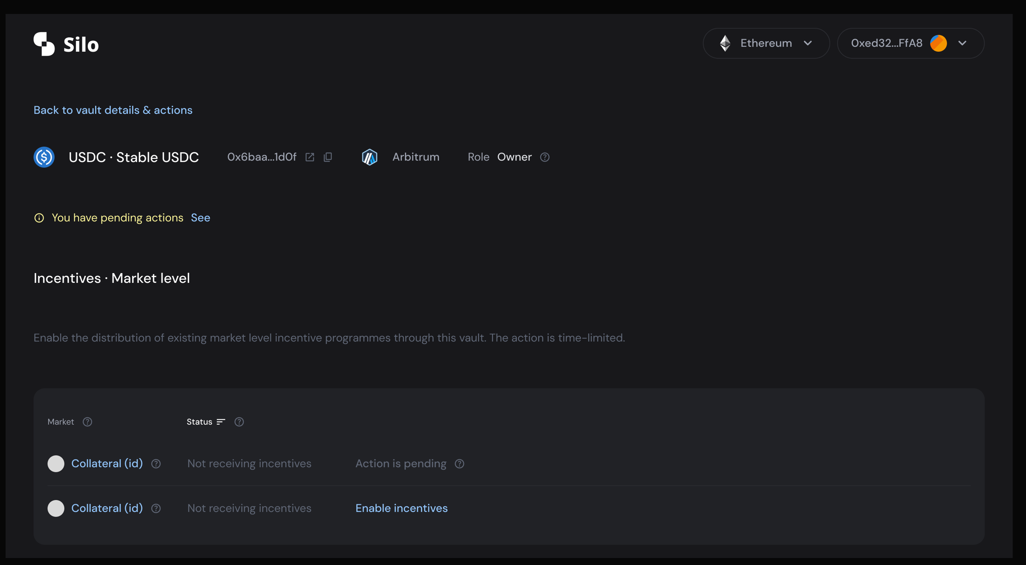
Task: Click help icon for first Collateral (id)
Action: pos(156,464)
